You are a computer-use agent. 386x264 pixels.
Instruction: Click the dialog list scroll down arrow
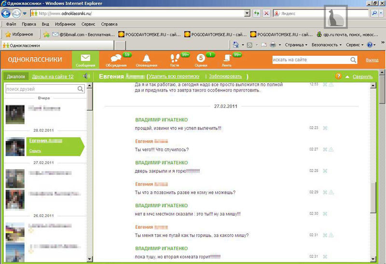point(90,259)
